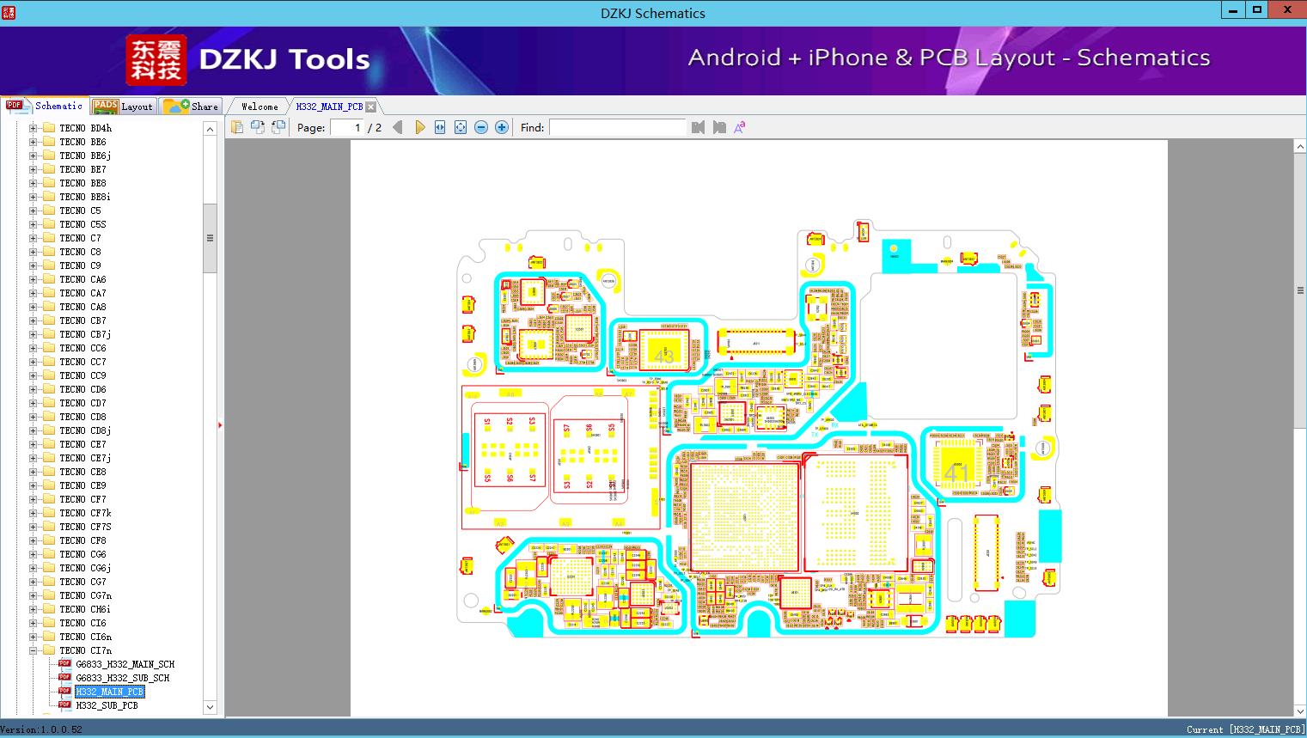Select the Welcome document tab
1307x738 pixels.
[260, 107]
